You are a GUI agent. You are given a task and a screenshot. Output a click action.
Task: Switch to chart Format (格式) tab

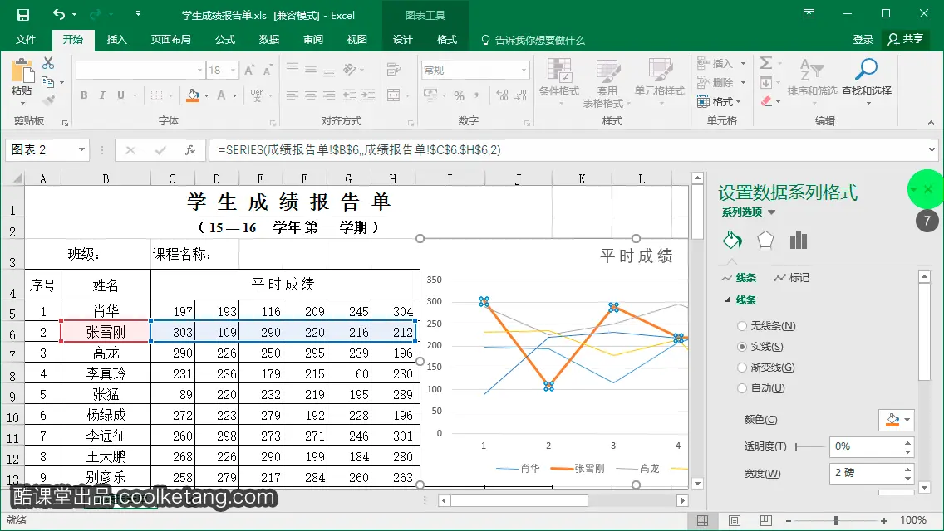447,40
